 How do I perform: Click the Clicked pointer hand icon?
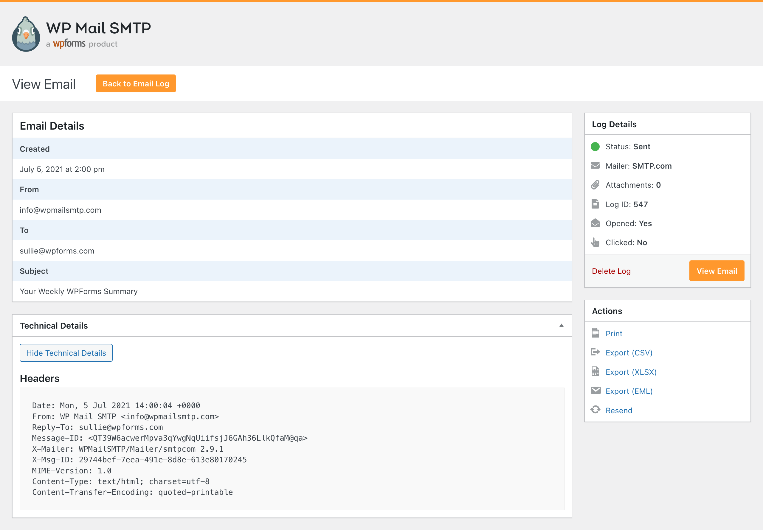595,243
